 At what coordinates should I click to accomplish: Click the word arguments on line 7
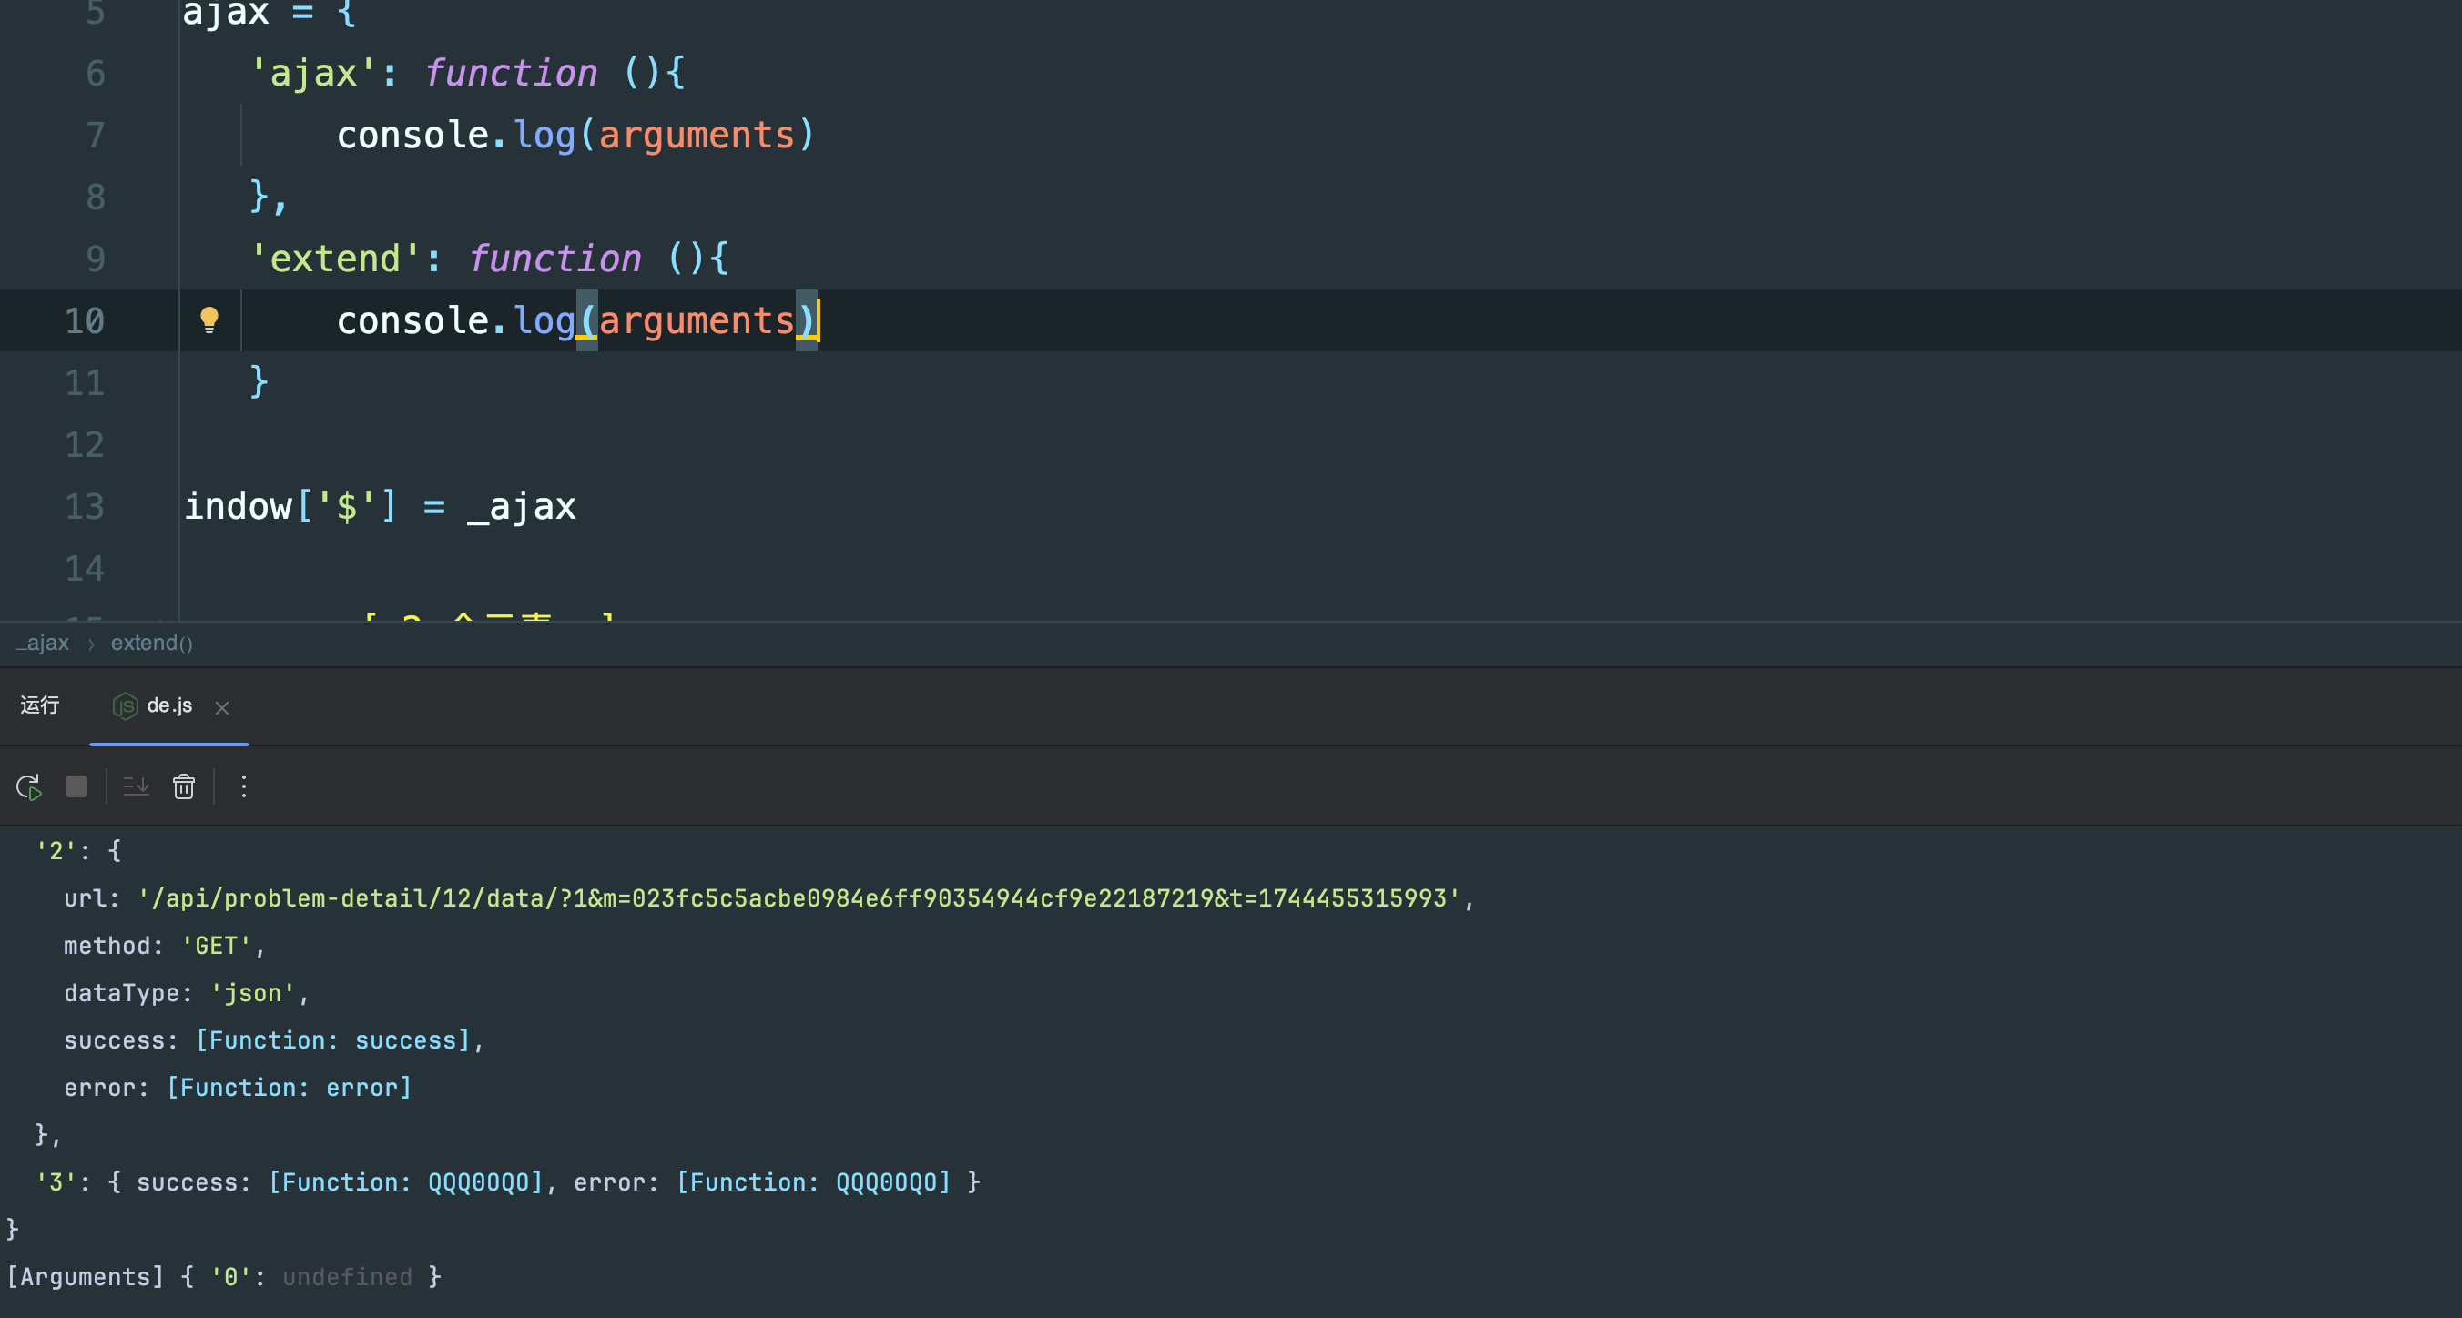pyautogui.click(x=696, y=136)
